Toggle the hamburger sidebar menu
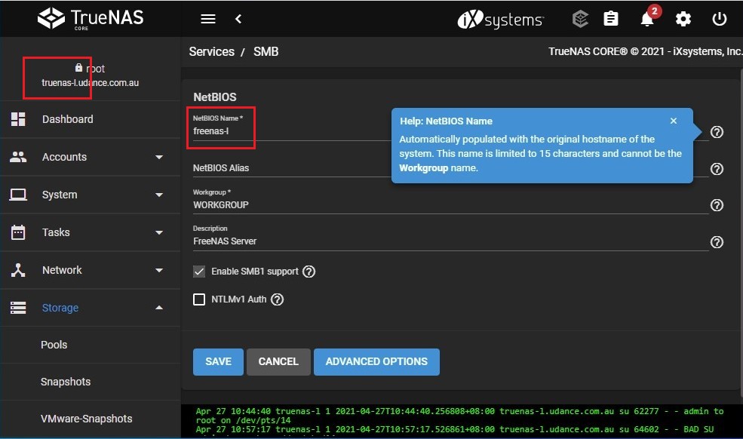743x439 pixels. coord(208,19)
